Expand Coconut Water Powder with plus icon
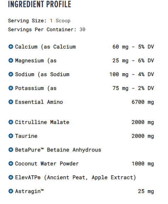Screen dimensions: 168x204 point(11,164)
